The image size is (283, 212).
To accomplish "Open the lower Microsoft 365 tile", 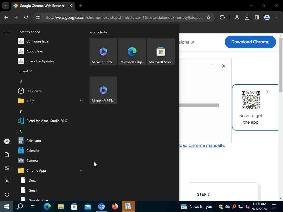I will click(x=103, y=90).
